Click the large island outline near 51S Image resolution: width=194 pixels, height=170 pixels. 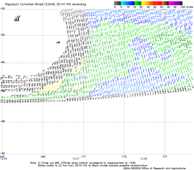pos(17,19)
